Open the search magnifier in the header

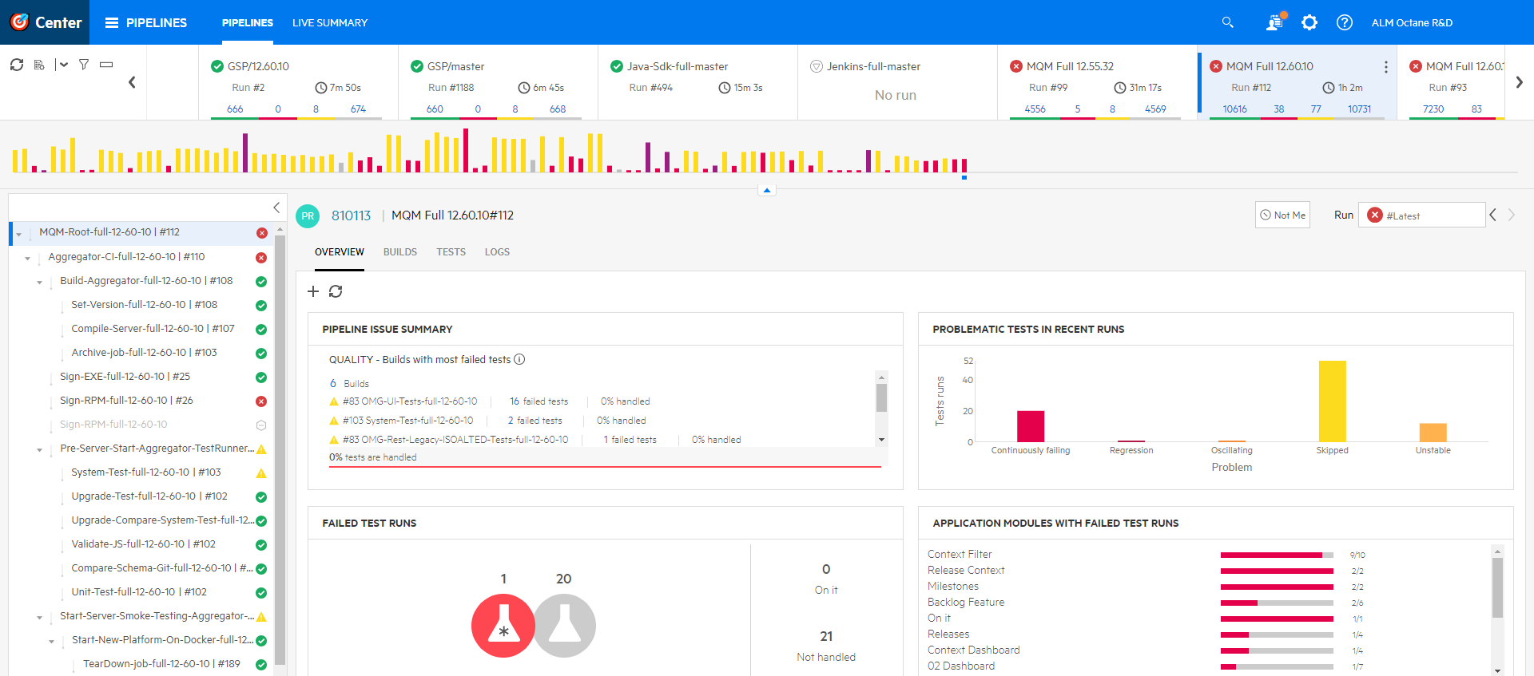(1227, 22)
